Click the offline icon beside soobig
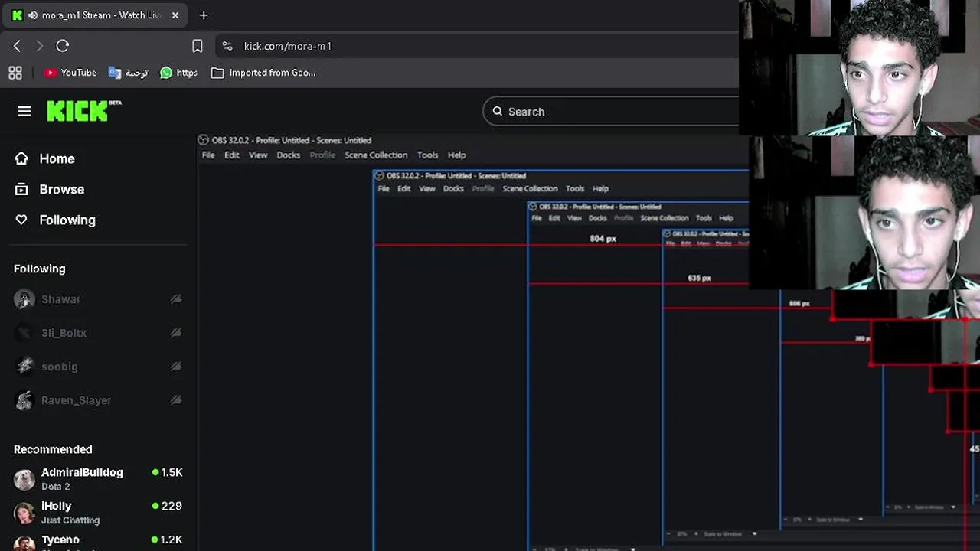The height and width of the screenshot is (551, 980). [x=176, y=367]
